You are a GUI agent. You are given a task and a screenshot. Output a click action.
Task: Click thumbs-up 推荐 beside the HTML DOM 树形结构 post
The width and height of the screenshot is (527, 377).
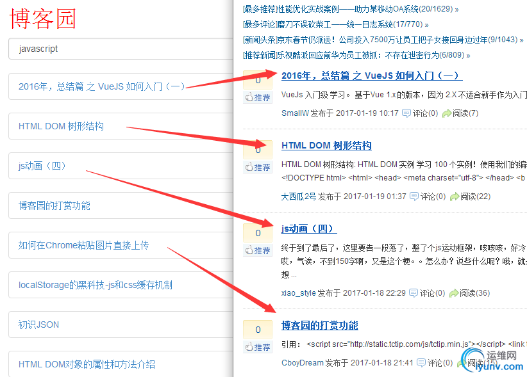click(258, 167)
